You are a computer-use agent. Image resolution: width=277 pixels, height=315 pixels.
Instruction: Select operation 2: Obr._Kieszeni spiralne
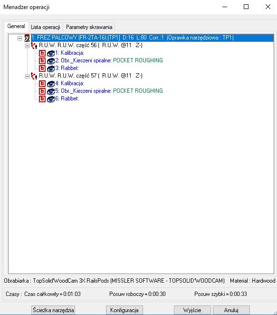click(x=109, y=61)
